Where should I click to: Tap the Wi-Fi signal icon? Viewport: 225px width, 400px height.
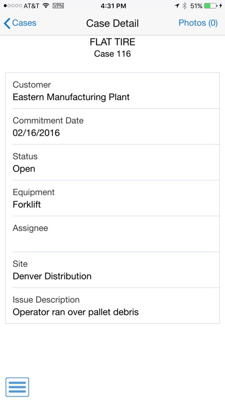pos(46,5)
